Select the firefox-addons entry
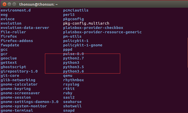The height and width of the screenshot is (113, 188). point(17,41)
